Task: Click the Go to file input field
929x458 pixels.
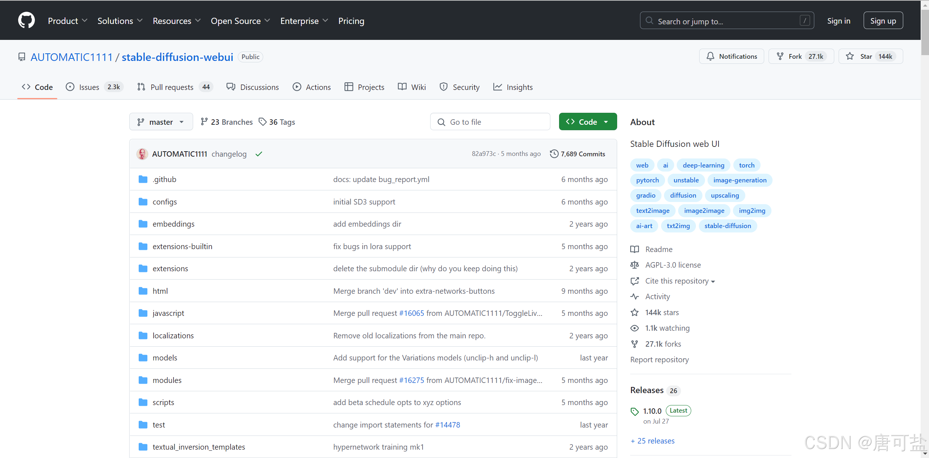Action: pos(490,122)
